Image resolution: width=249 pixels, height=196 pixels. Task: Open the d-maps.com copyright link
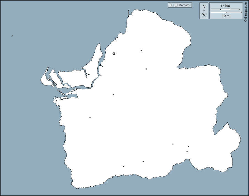(245, 11)
